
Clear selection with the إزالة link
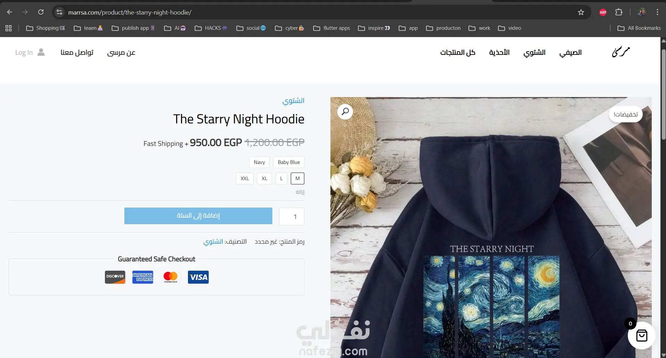tap(300, 192)
